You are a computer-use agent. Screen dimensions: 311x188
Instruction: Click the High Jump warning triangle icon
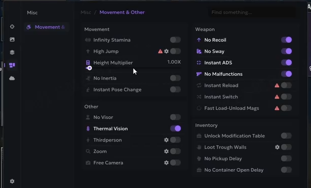click(x=160, y=52)
